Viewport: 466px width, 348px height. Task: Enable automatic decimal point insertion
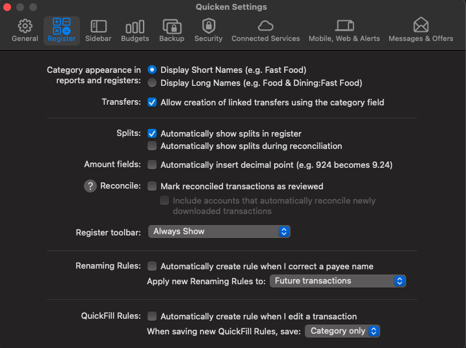pyautogui.click(x=152, y=165)
